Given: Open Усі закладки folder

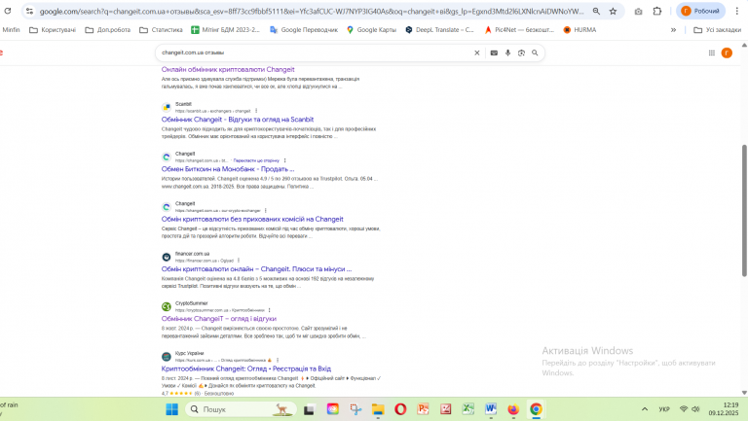Looking at the screenshot, I should pos(718,29).
